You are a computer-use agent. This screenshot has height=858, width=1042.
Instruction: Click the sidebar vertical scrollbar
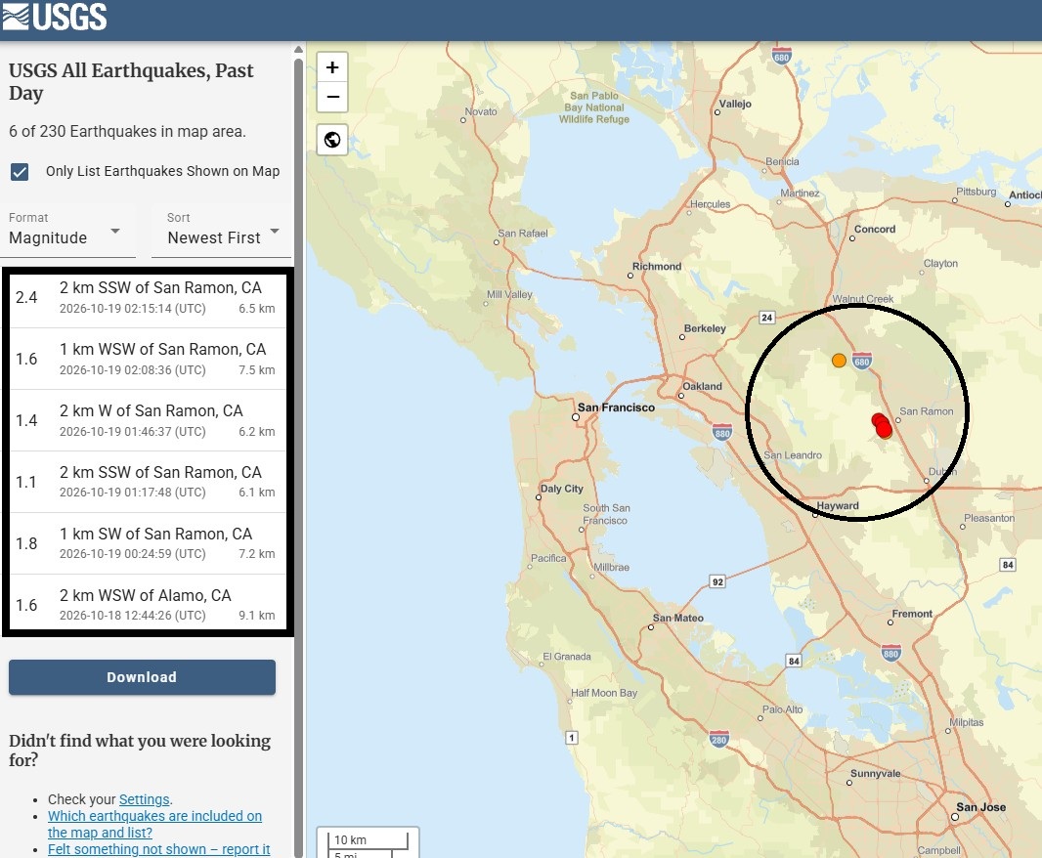(x=298, y=458)
